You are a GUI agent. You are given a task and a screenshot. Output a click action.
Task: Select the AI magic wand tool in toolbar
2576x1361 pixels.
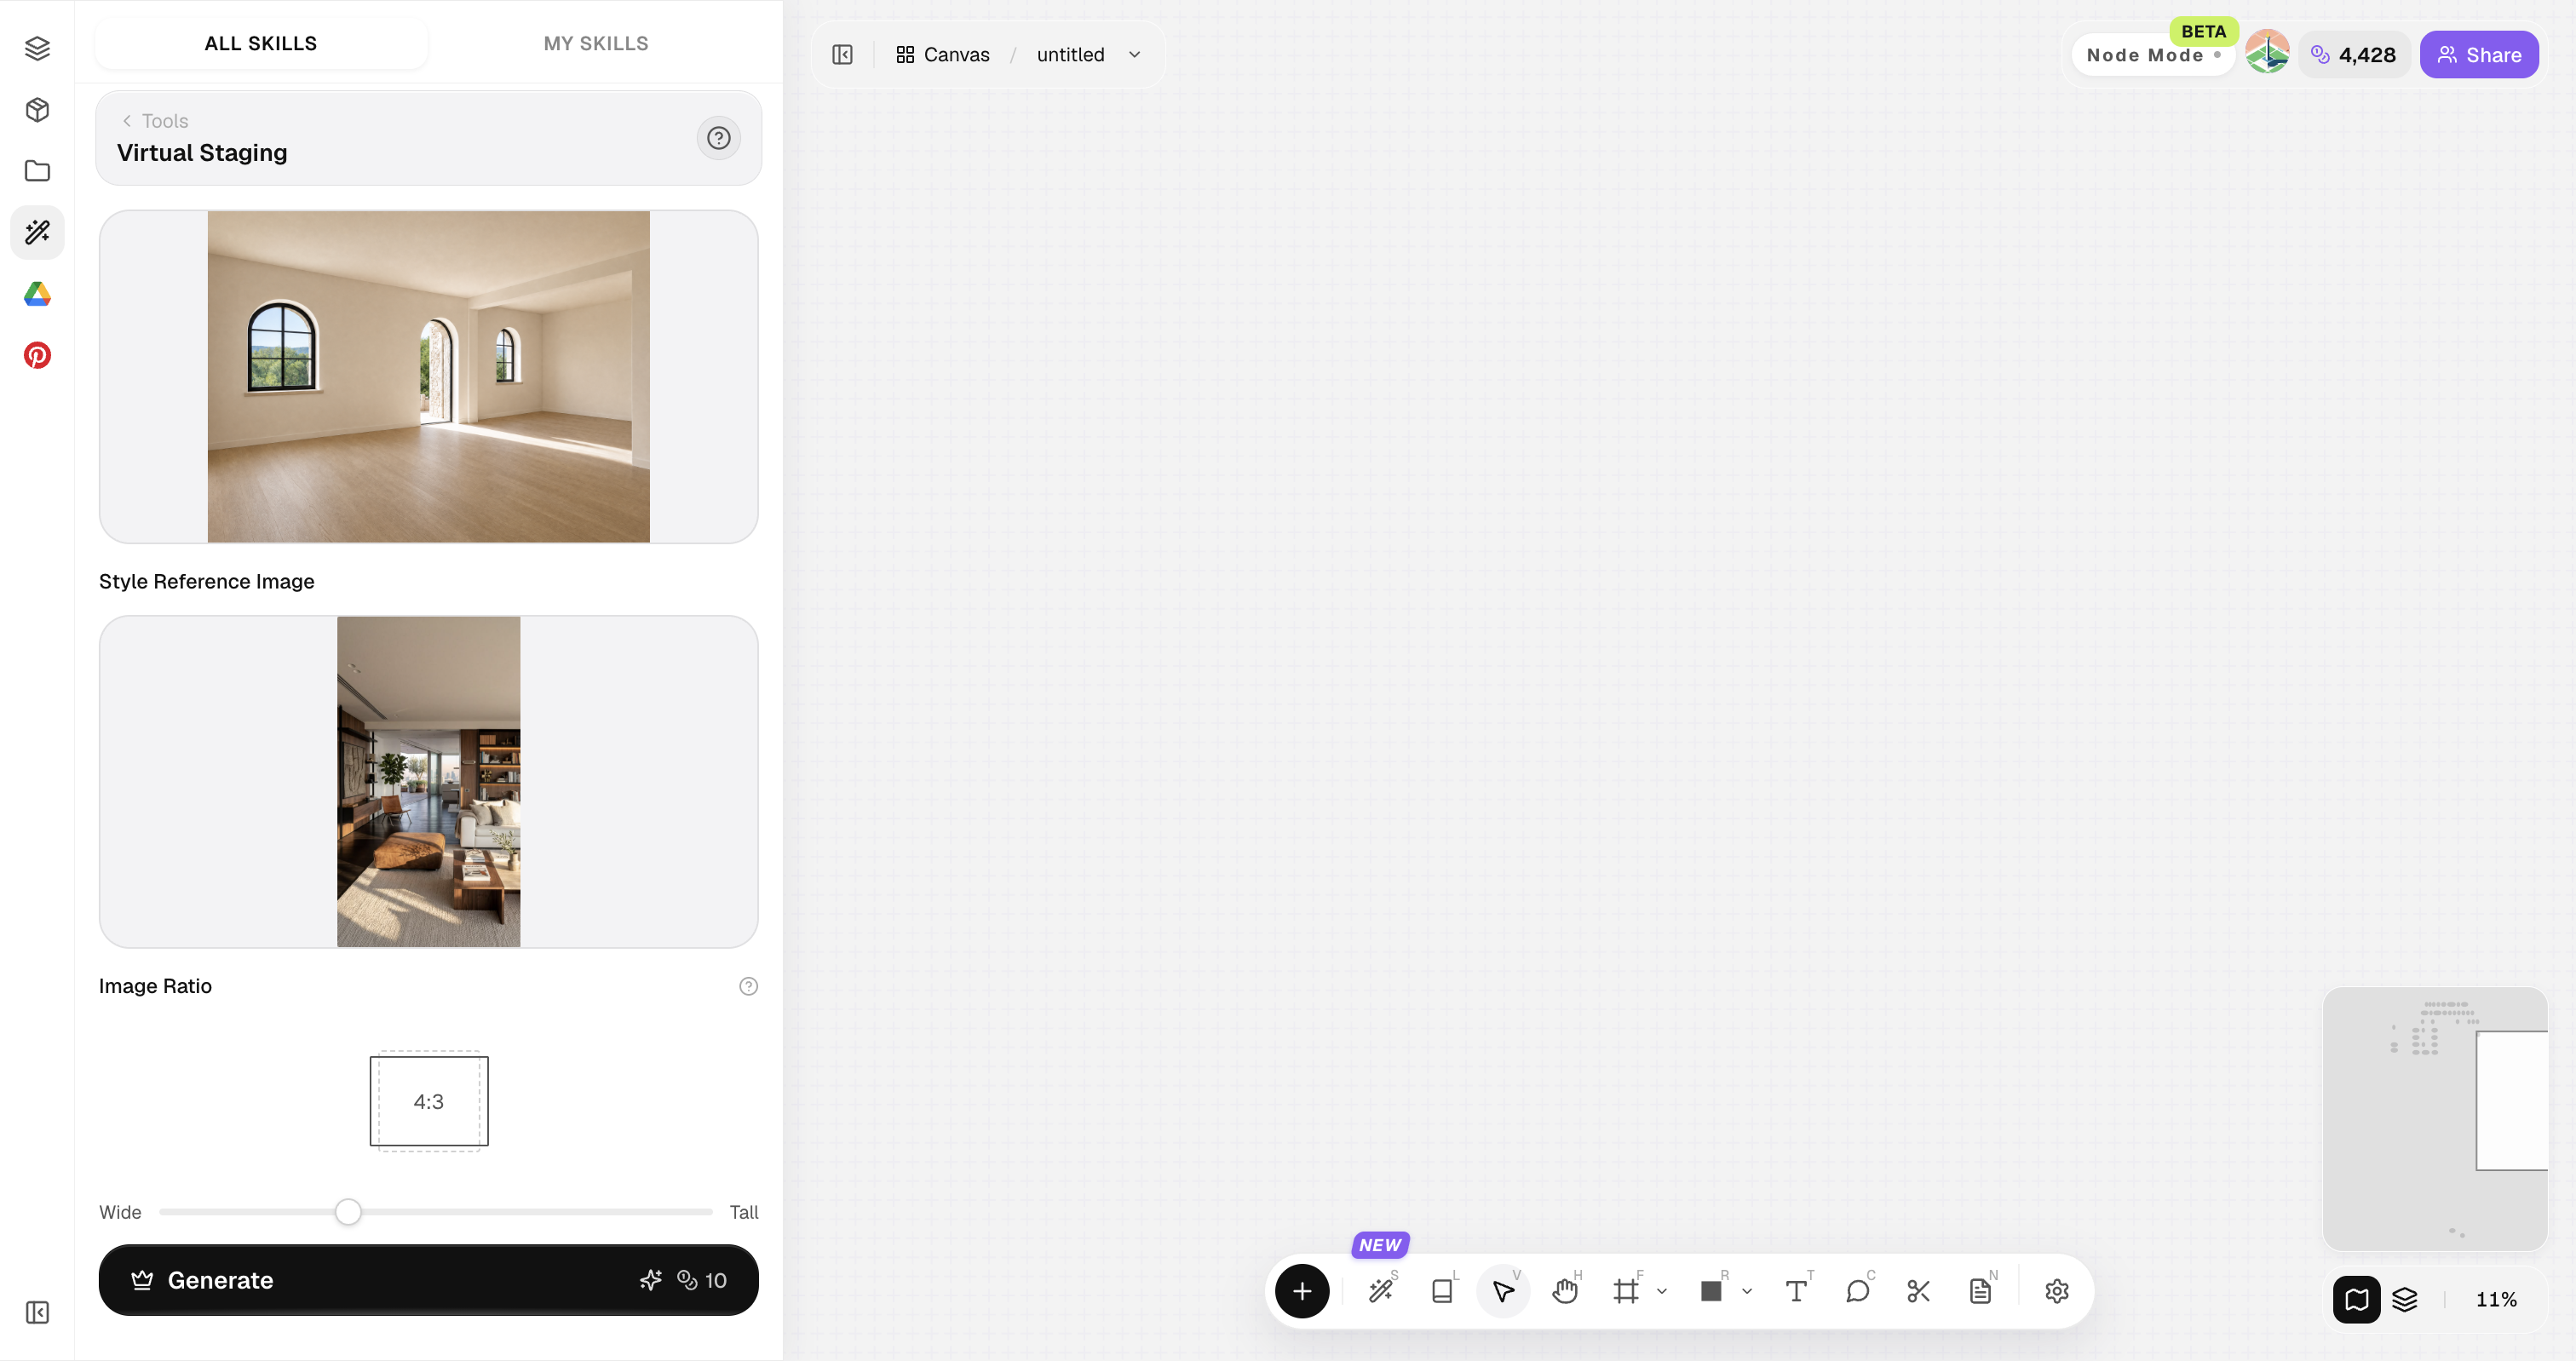point(1381,1291)
